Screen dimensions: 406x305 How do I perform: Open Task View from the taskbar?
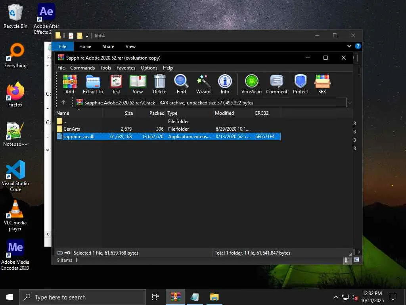[x=155, y=297]
